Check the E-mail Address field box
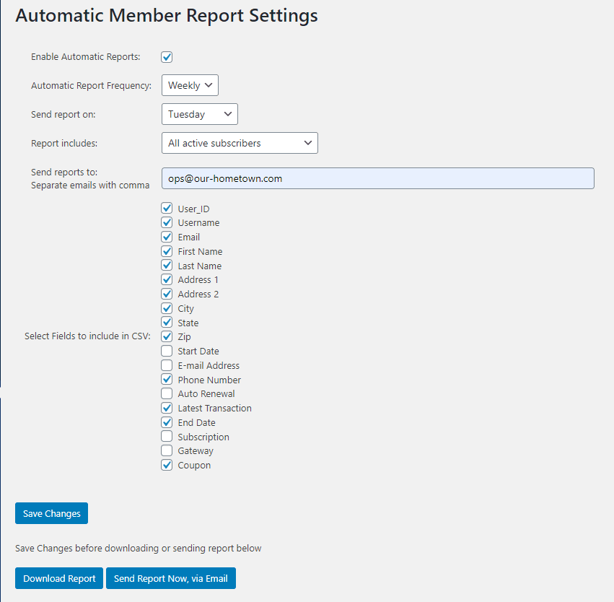The height and width of the screenshot is (602, 614). click(x=167, y=365)
